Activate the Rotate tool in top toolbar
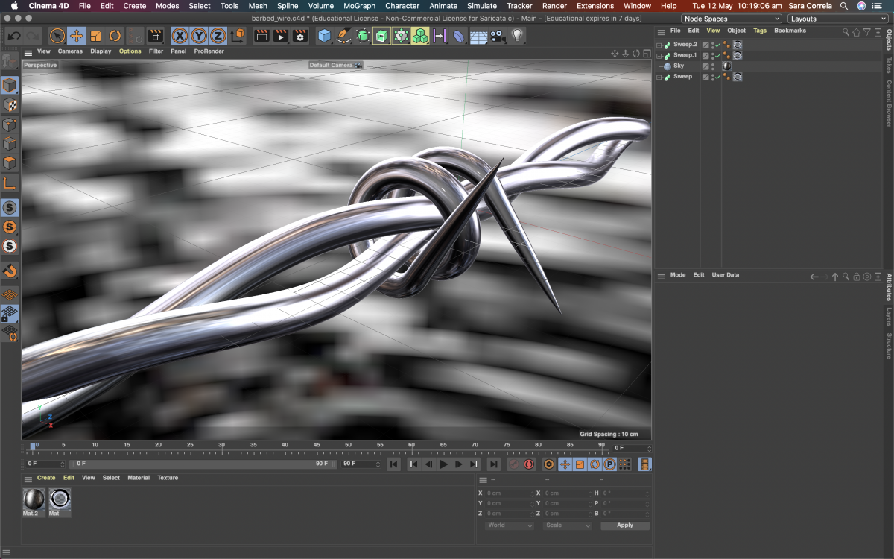This screenshot has width=894, height=559. 115,36
